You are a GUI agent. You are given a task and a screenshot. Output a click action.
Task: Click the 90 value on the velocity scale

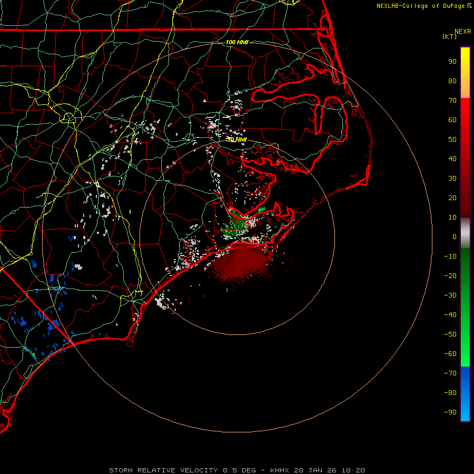[452, 62]
